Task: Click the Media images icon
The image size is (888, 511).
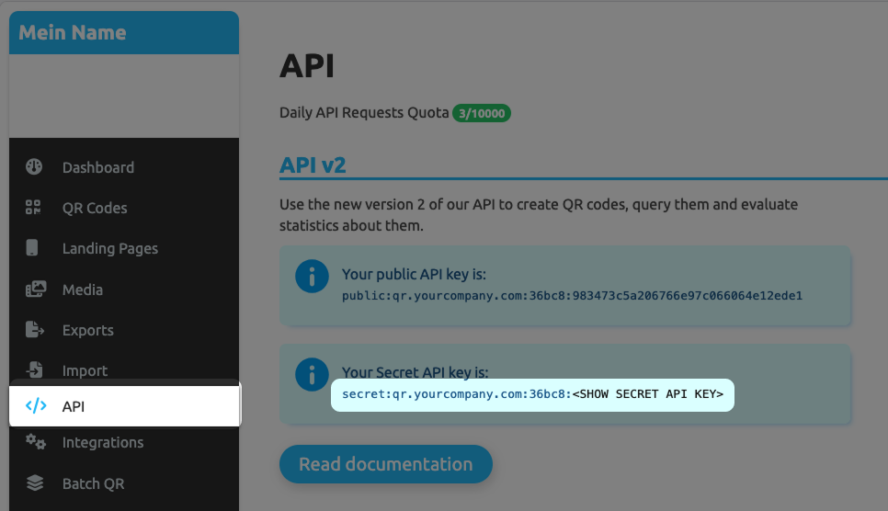Action: click(36, 289)
